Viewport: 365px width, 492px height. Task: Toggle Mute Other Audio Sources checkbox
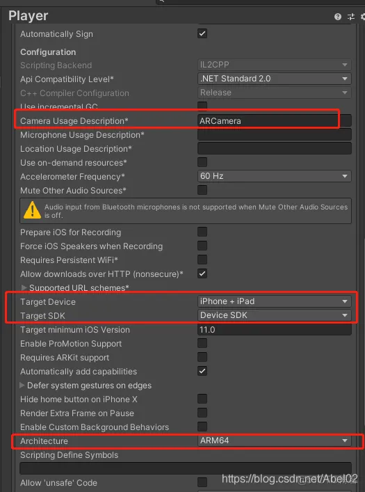[x=202, y=190]
